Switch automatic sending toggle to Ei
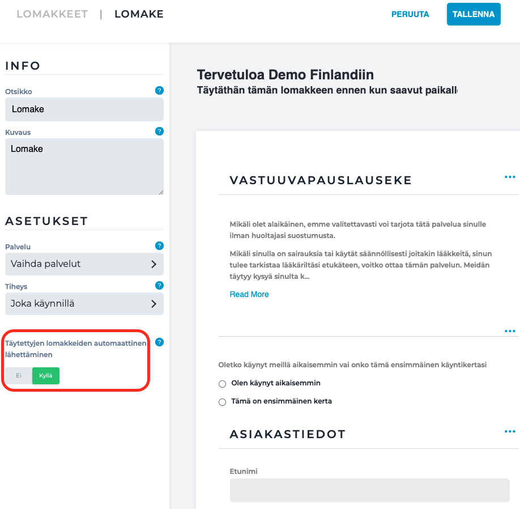Image resolution: width=520 pixels, height=509 pixels. coord(19,376)
